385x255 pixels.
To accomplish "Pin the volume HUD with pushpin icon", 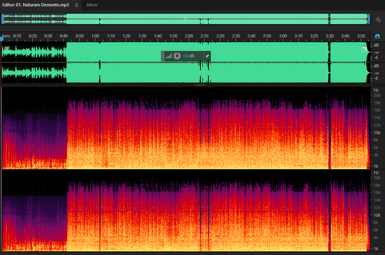I will point(207,56).
